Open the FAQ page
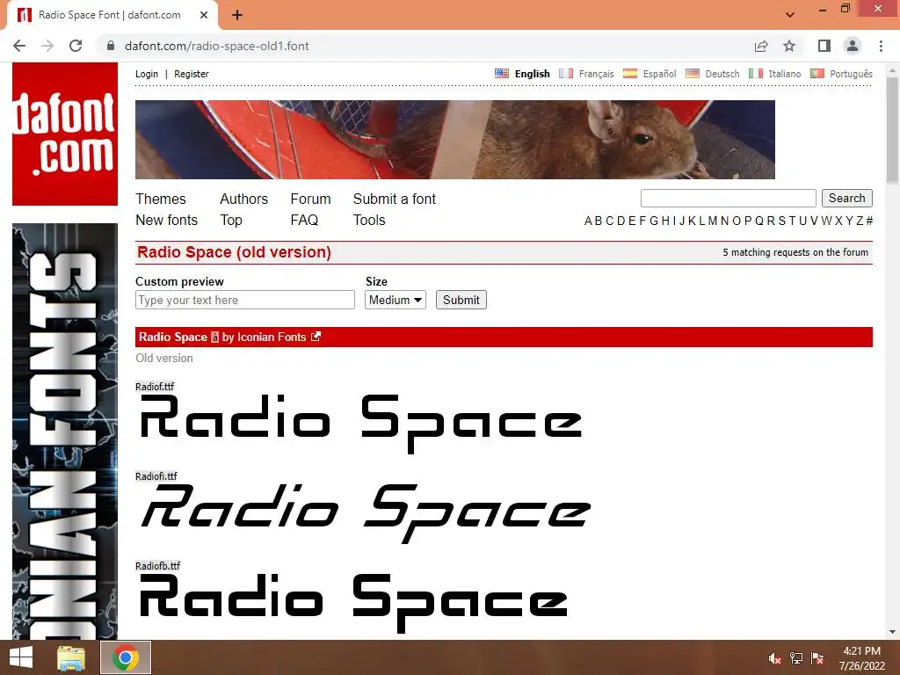 point(304,221)
